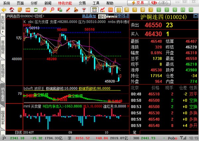Click the 卖出 price 46550
199x141 pixels.
153,25
